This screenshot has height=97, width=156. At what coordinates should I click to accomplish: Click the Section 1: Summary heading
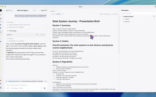pyautogui.click(x=61, y=25)
